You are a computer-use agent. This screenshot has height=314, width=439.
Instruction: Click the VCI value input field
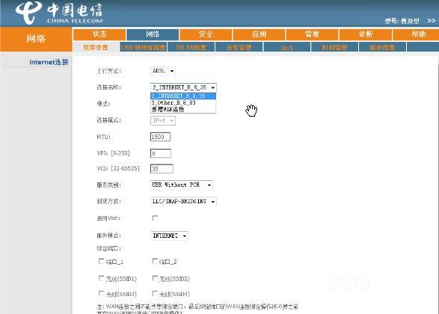pyautogui.click(x=162, y=169)
